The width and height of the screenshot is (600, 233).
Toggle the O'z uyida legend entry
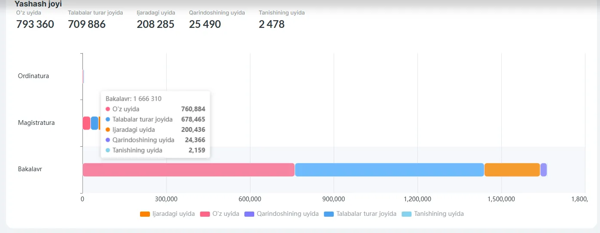click(220, 214)
